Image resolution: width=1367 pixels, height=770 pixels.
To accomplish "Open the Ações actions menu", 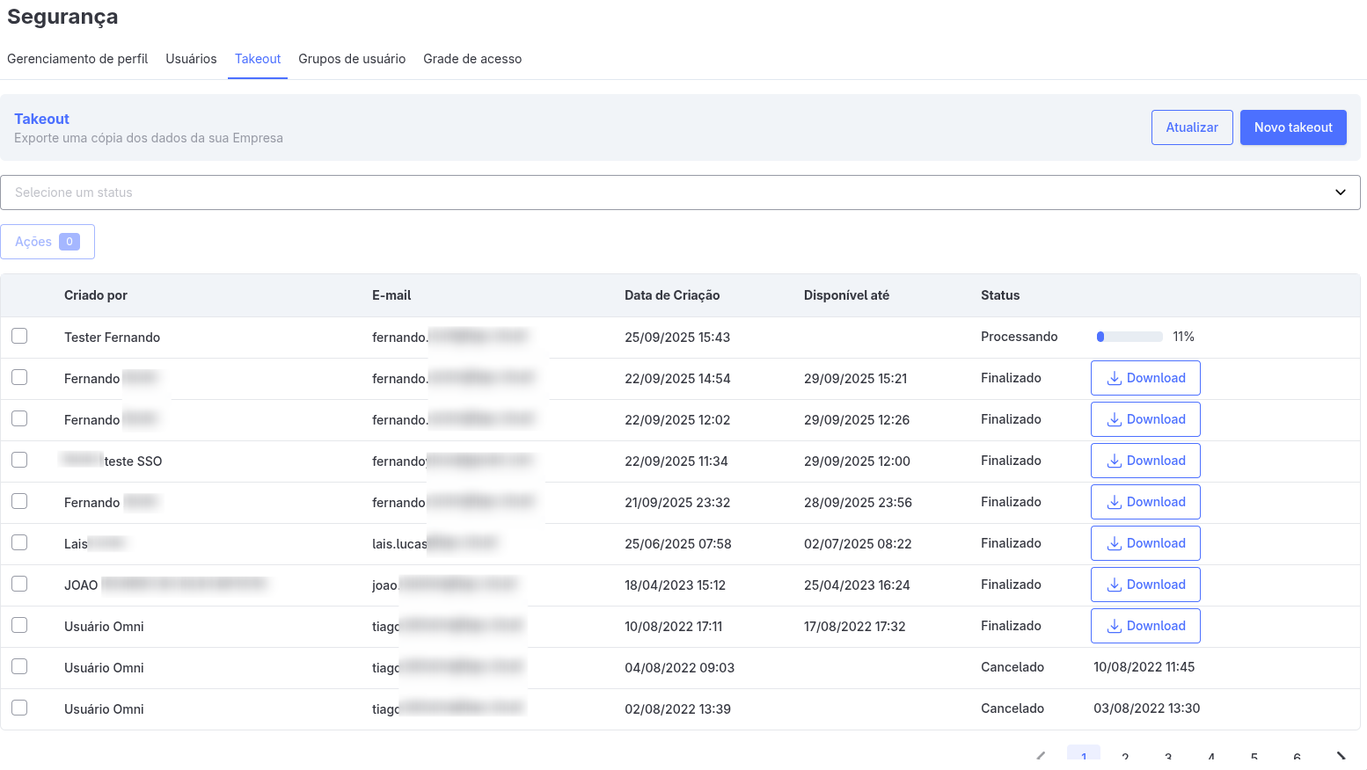I will point(48,242).
